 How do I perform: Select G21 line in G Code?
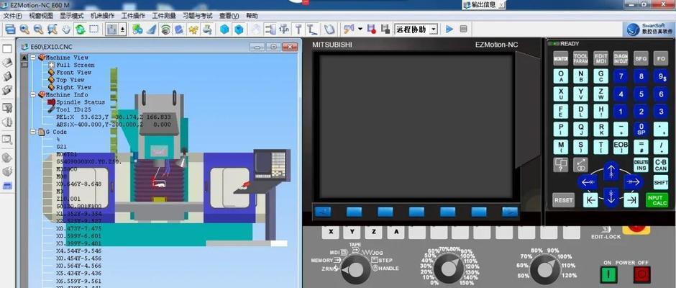62,146
